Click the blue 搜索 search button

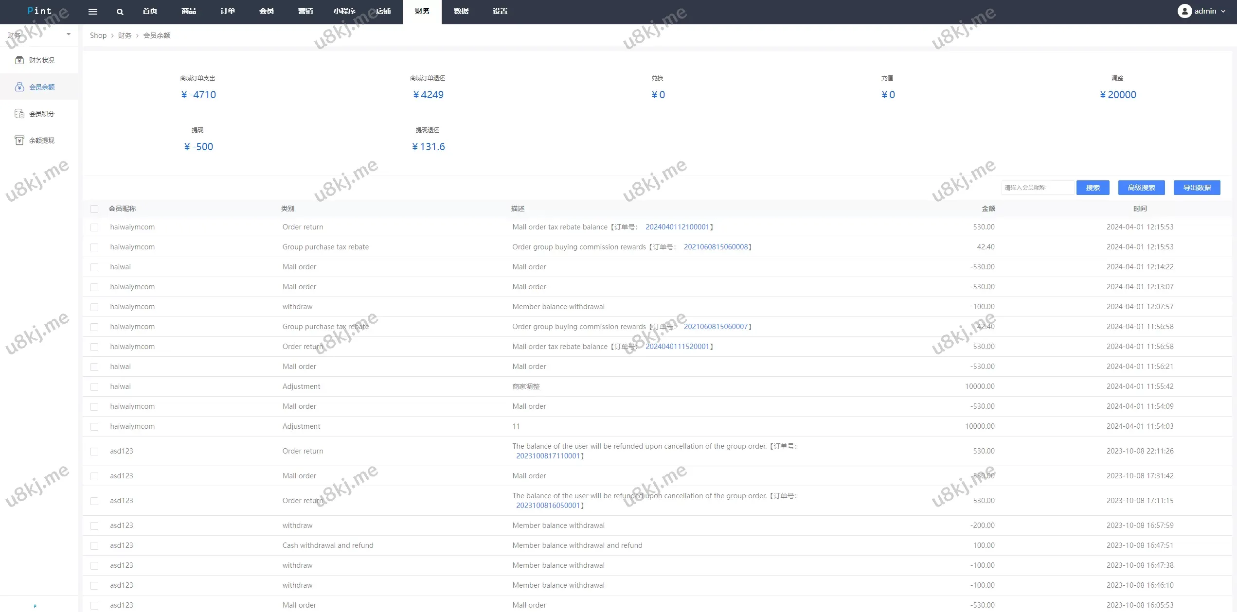pyautogui.click(x=1093, y=188)
